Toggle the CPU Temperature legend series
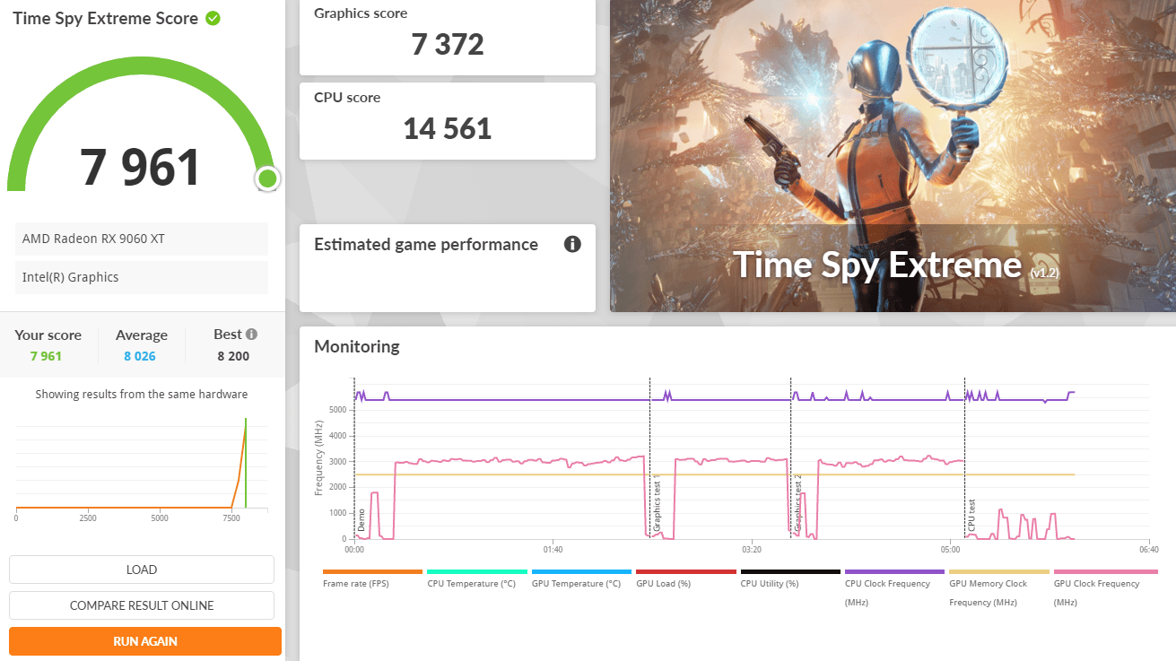The width and height of the screenshot is (1176, 661). click(x=471, y=583)
